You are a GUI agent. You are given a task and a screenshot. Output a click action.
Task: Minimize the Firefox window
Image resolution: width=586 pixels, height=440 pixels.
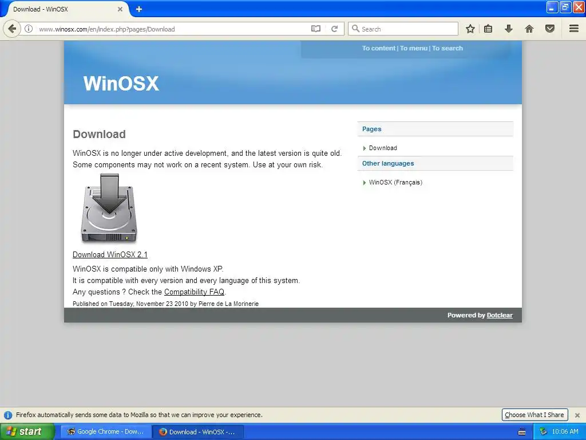[552, 7]
